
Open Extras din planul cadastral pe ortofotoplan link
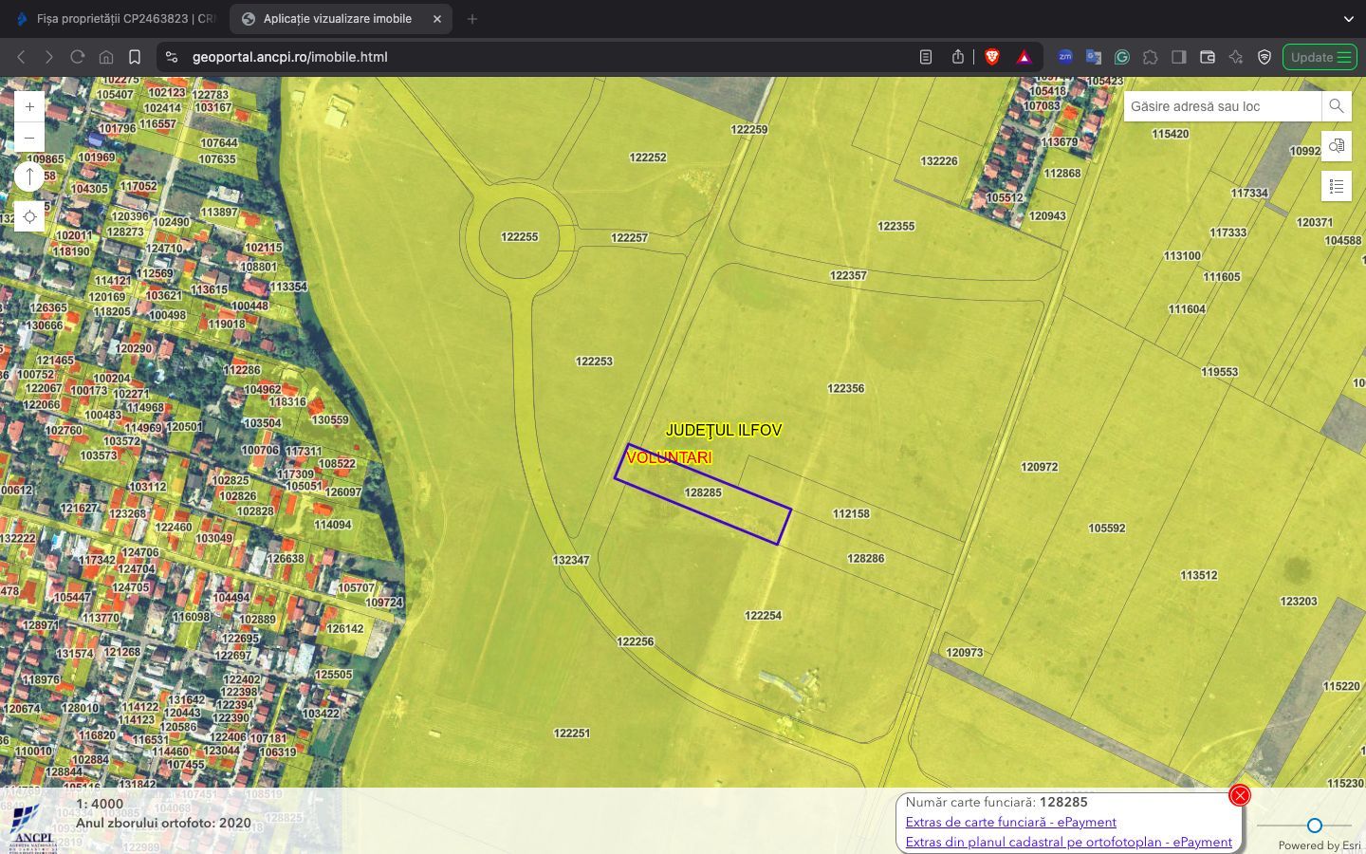1068,842
